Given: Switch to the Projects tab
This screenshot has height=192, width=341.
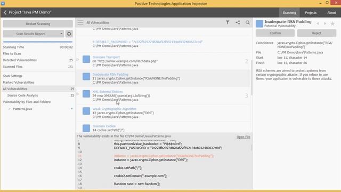Looking at the screenshot, I should coord(311,13).
